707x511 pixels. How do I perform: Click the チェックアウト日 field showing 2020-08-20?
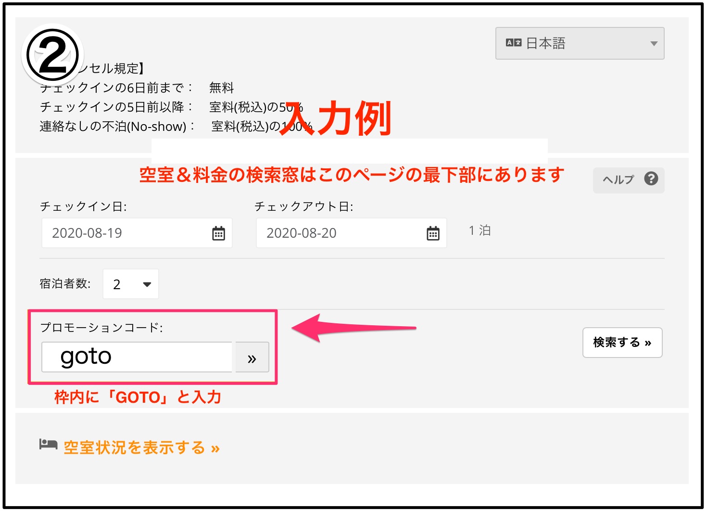pos(341,233)
